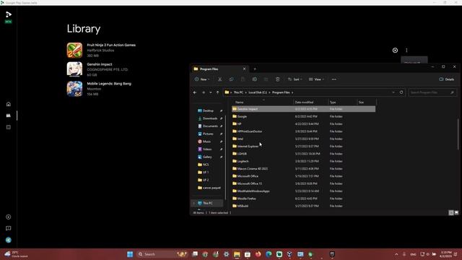Add a new tab in File Explorer

(255, 69)
